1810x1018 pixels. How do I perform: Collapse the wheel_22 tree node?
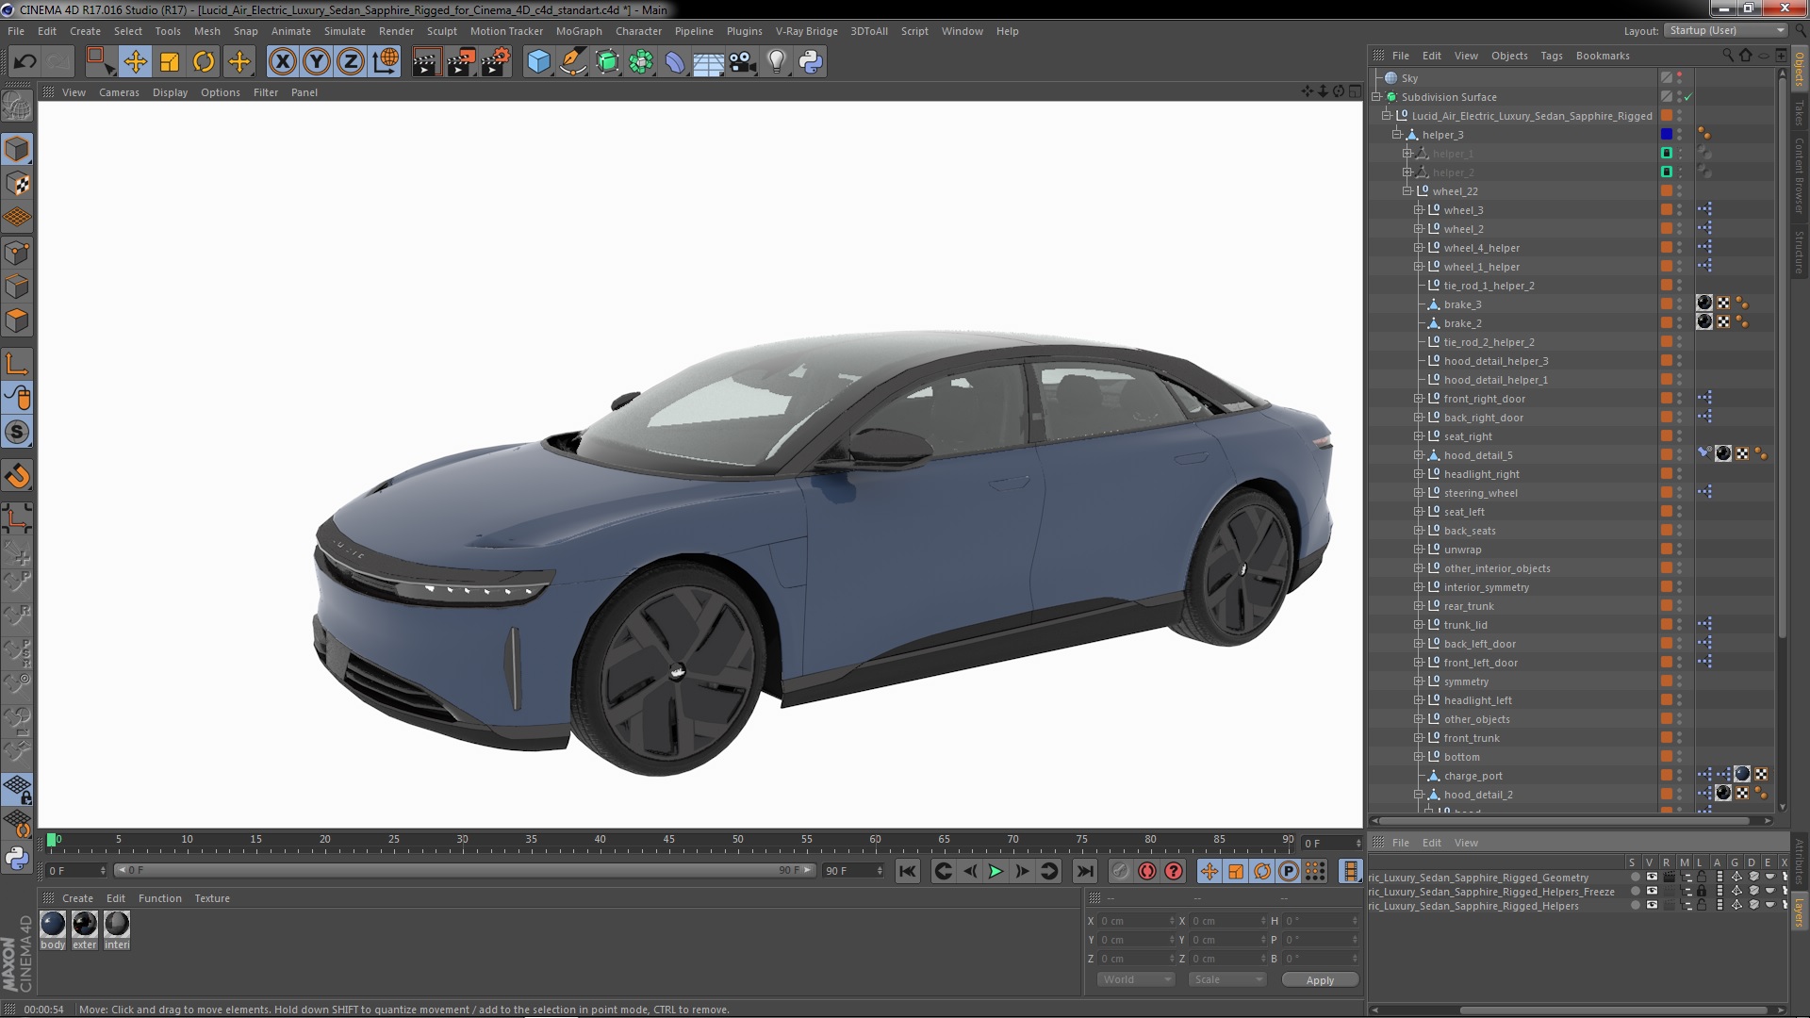(1407, 191)
